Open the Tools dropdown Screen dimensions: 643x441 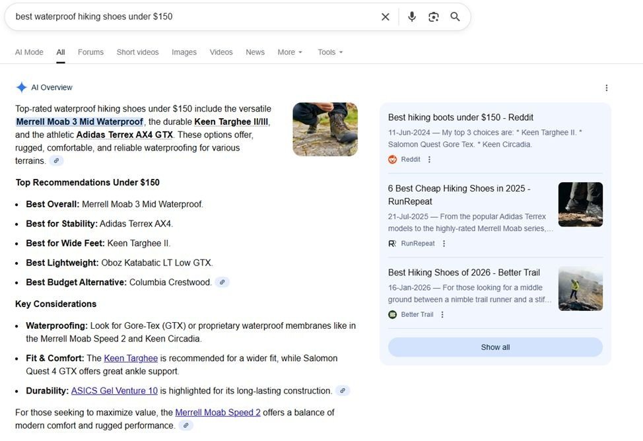click(x=330, y=52)
